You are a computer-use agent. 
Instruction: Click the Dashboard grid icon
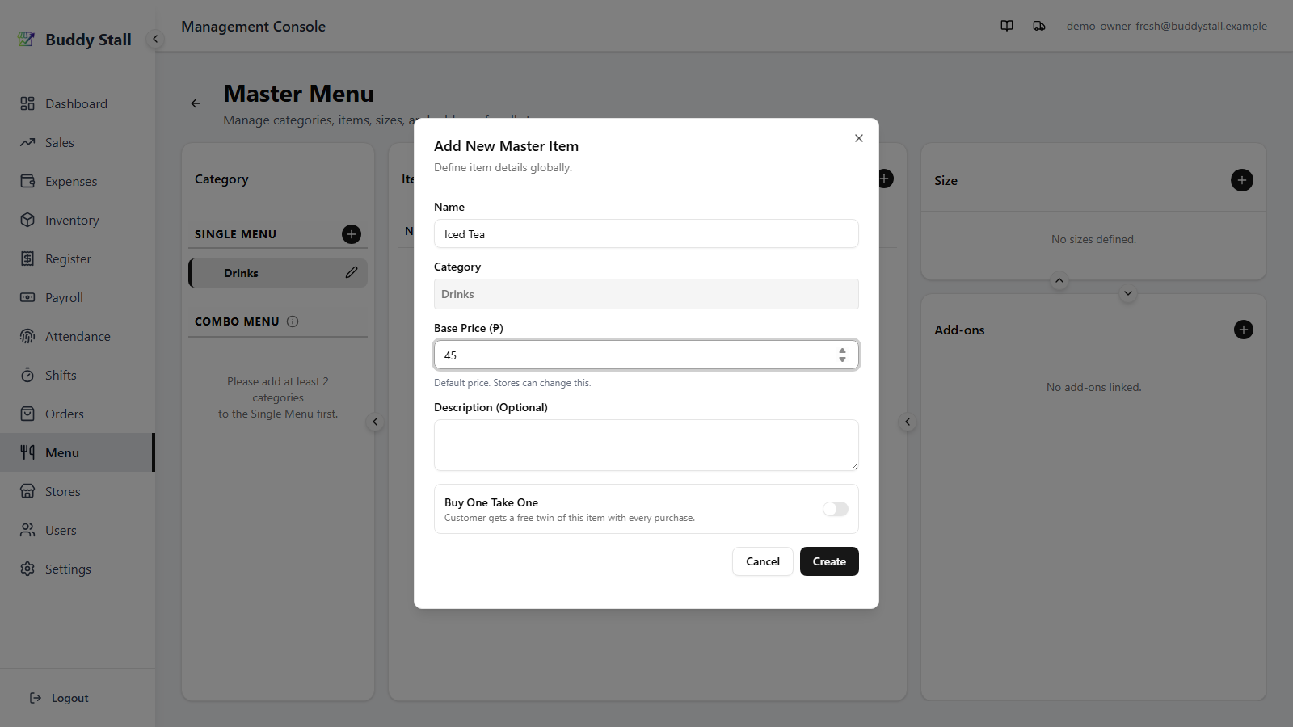(27, 103)
